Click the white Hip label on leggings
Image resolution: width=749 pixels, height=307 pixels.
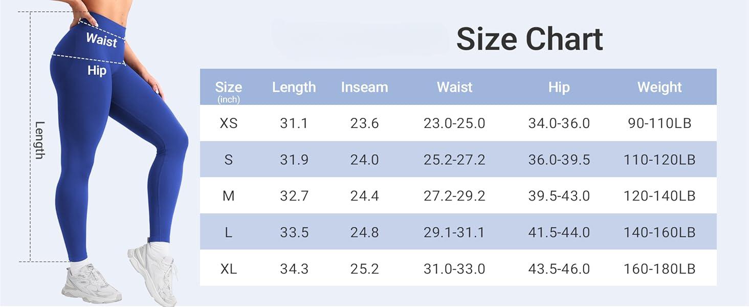tap(97, 71)
